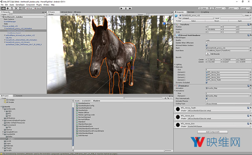Open Transform component help book icon

[248, 24]
